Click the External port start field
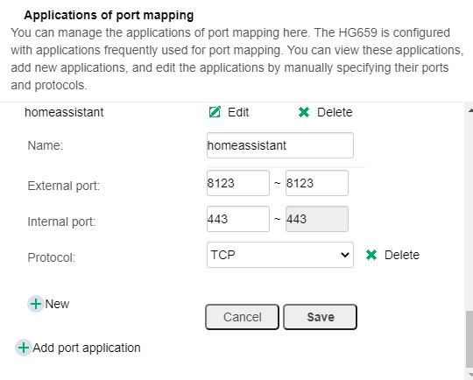 tap(238, 183)
